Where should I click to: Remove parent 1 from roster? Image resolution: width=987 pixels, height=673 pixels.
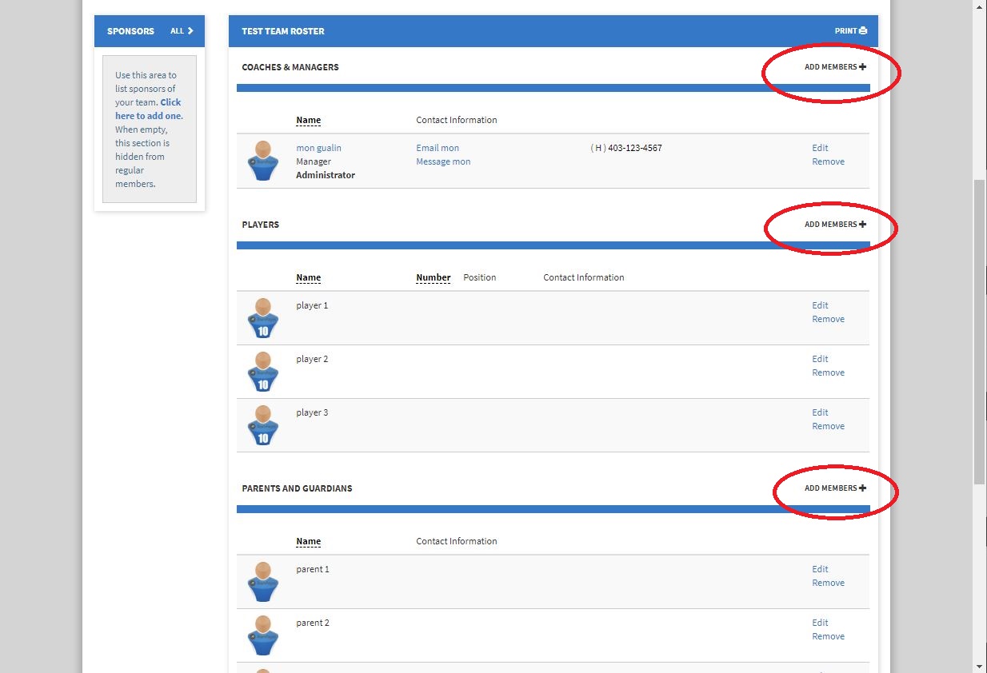click(x=828, y=583)
